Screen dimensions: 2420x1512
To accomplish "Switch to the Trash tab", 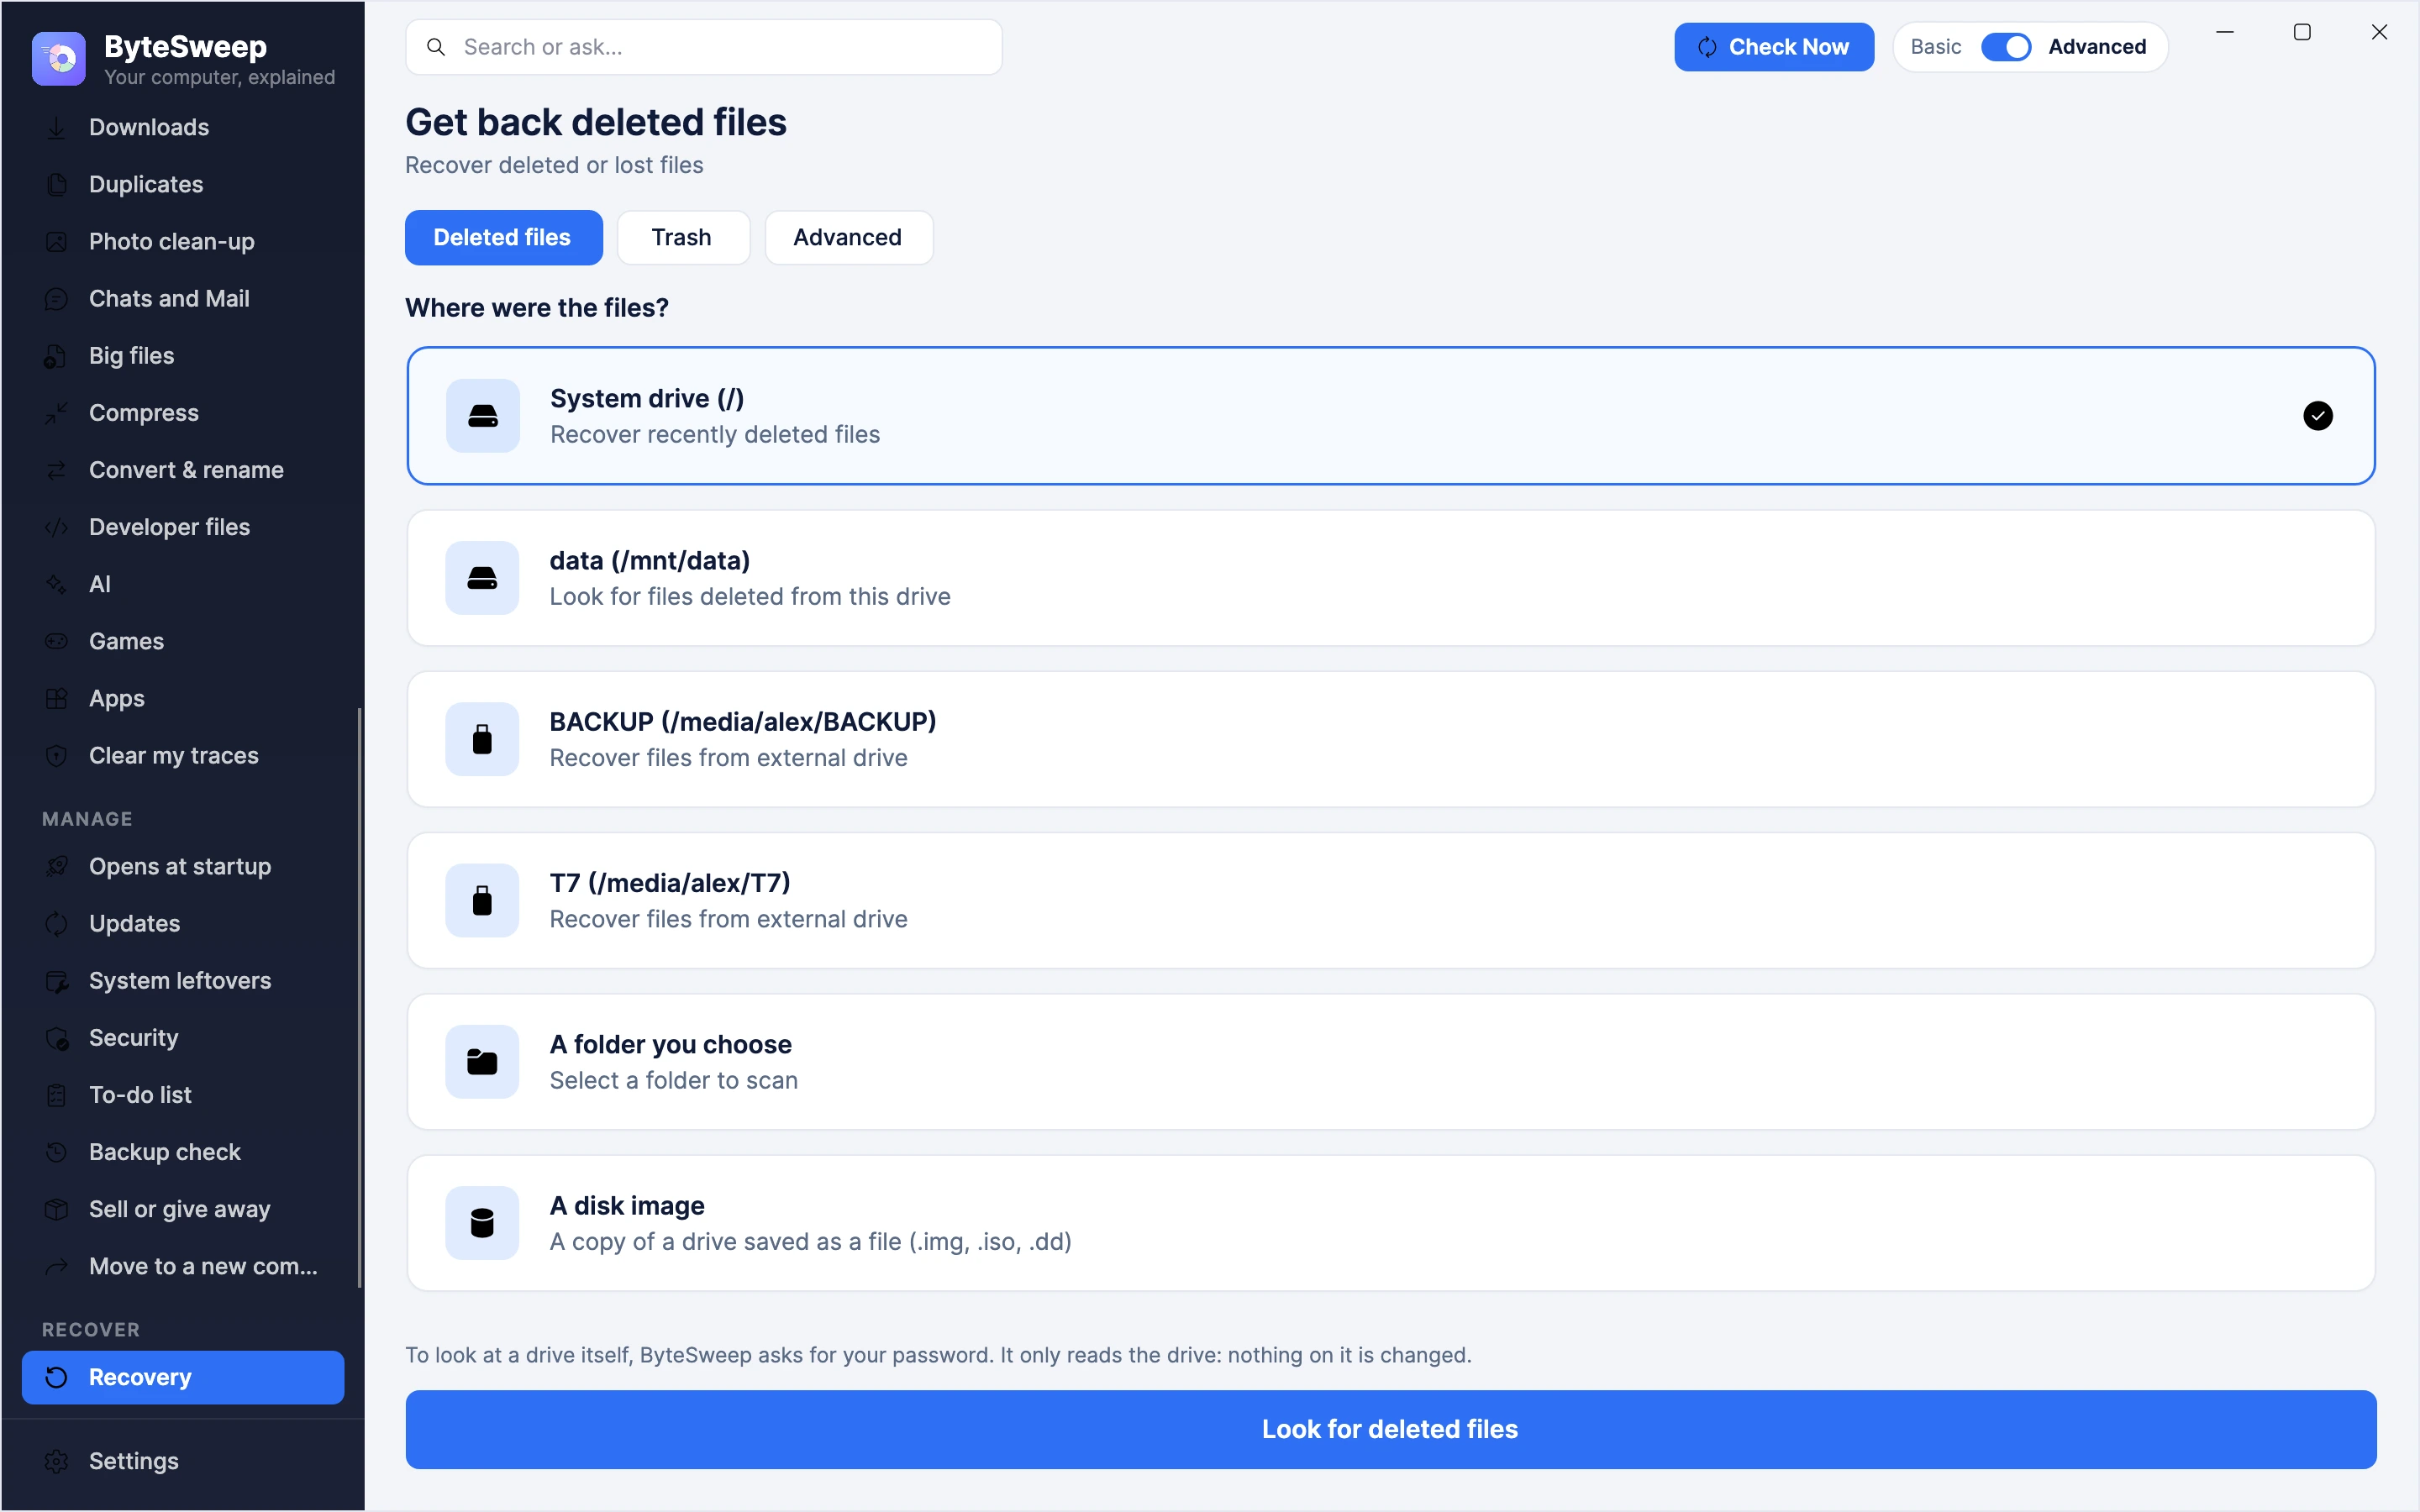I will pyautogui.click(x=682, y=238).
